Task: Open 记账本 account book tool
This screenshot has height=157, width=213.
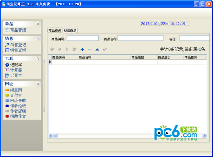Action: click(x=16, y=65)
